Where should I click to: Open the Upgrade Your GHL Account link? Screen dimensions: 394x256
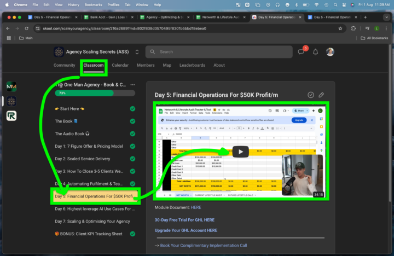[186, 230]
